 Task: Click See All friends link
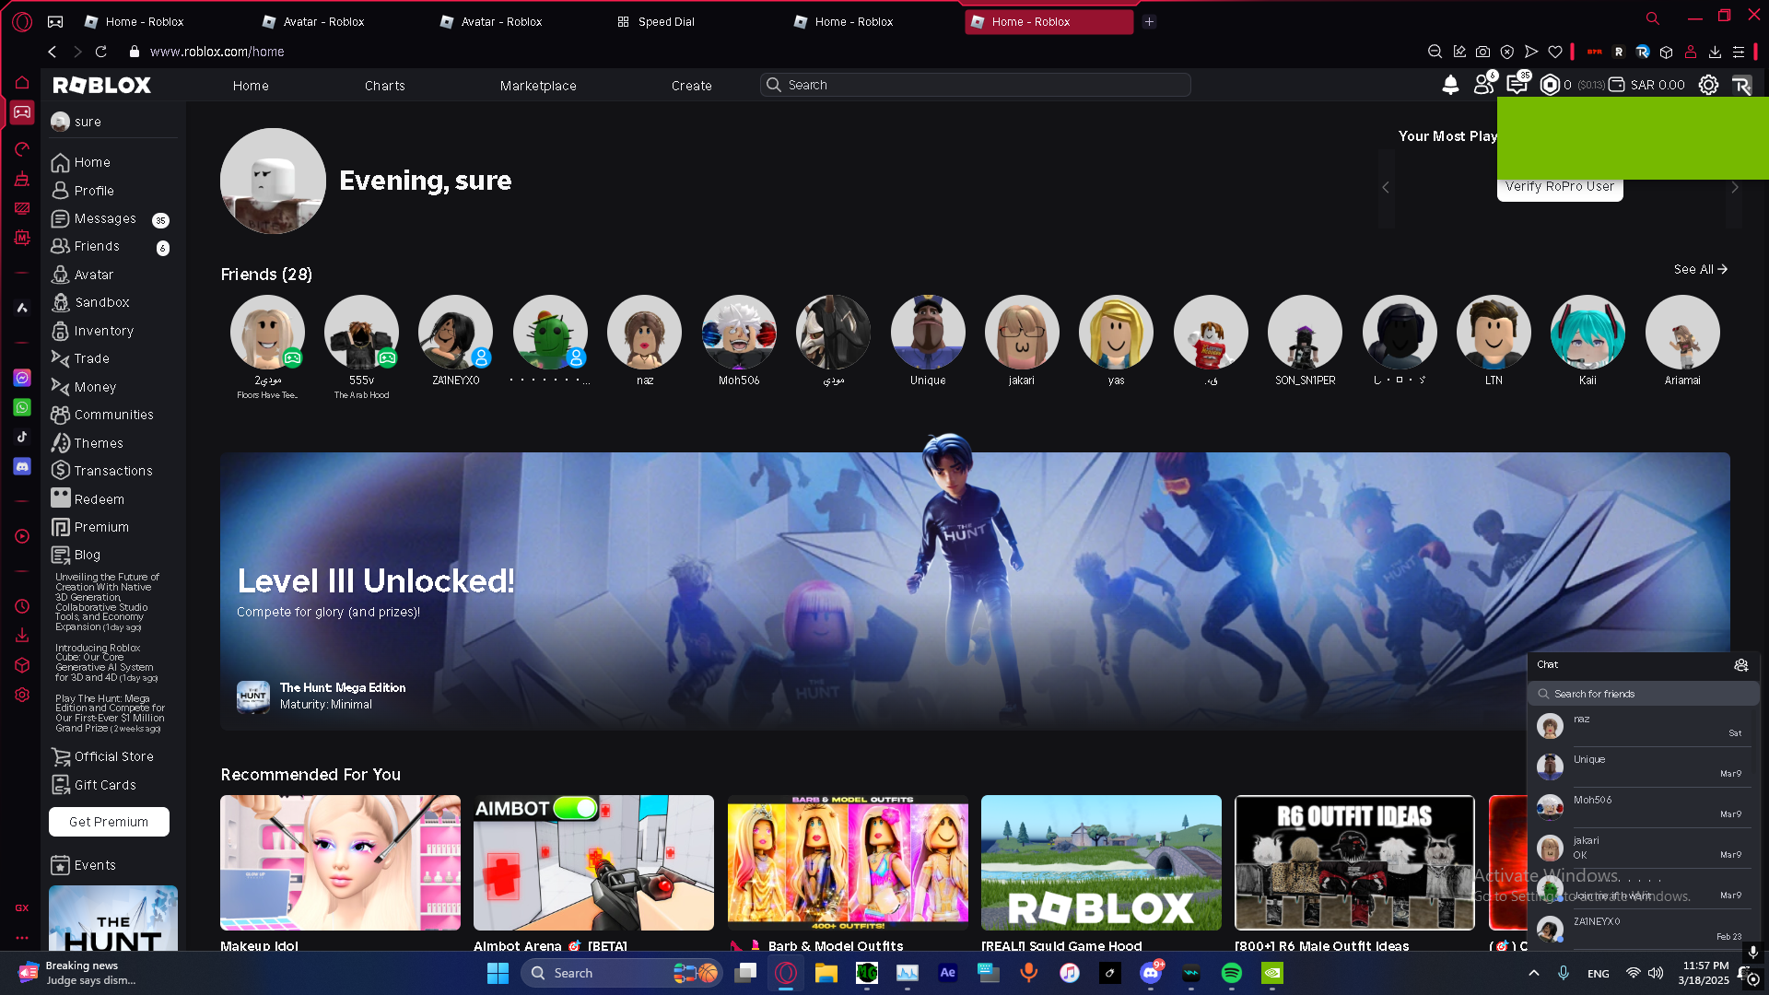(x=1700, y=269)
